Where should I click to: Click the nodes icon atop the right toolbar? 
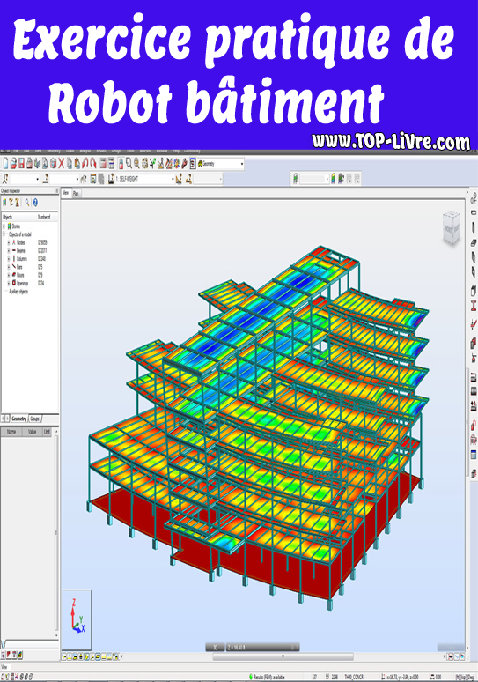click(x=474, y=198)
